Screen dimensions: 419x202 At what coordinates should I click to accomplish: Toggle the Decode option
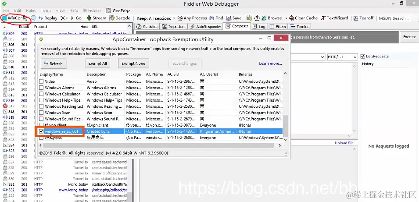point(120,18)
